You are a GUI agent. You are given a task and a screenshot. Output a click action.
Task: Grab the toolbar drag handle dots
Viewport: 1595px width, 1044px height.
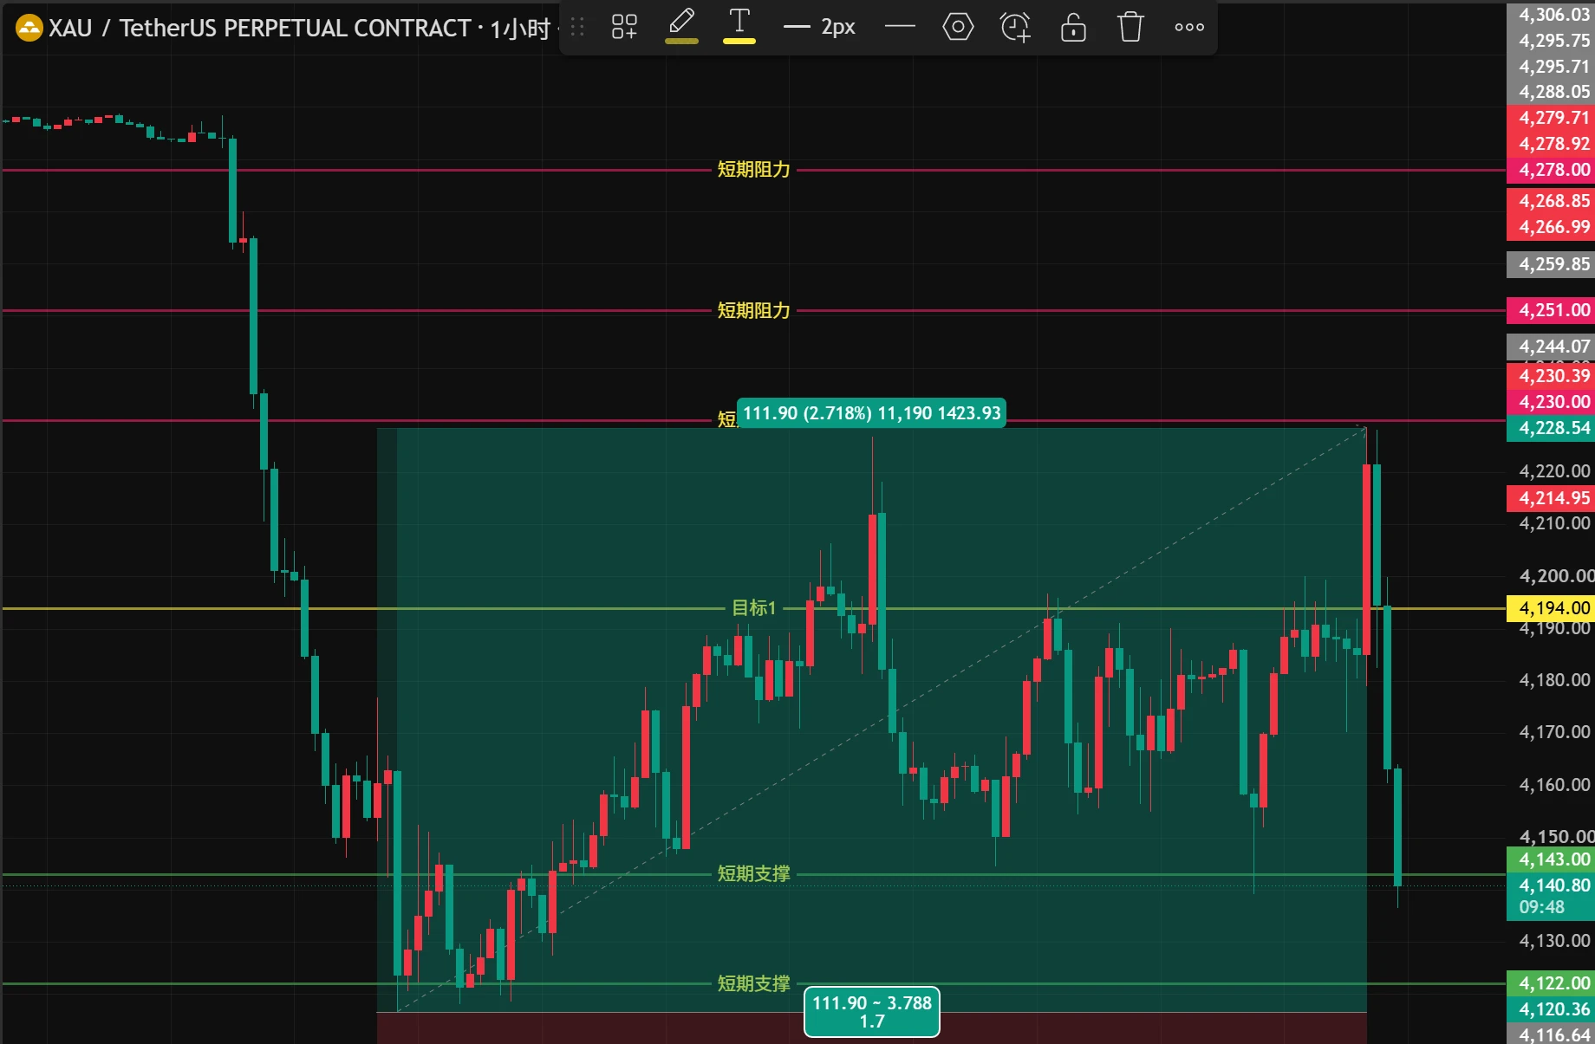point(577,27)
